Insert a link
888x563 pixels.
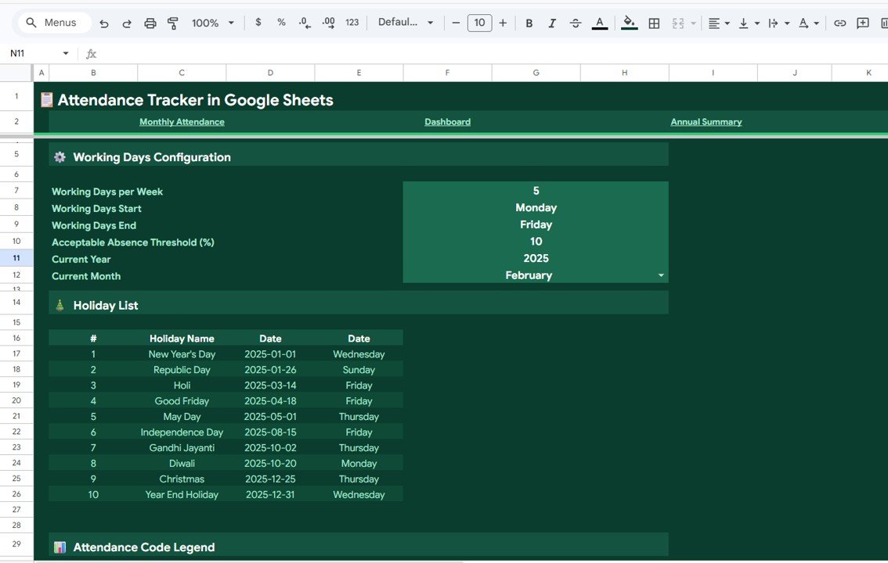[840, 23]
